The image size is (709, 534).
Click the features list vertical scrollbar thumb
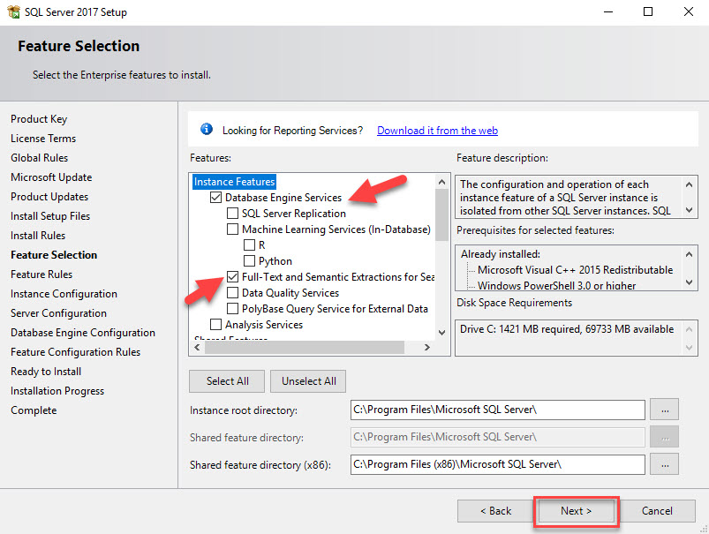tap(442, 214)
